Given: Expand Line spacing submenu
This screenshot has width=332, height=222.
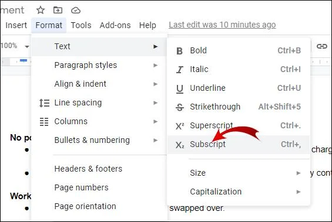Looking at the screenshot, I should [x=99, y=103].
